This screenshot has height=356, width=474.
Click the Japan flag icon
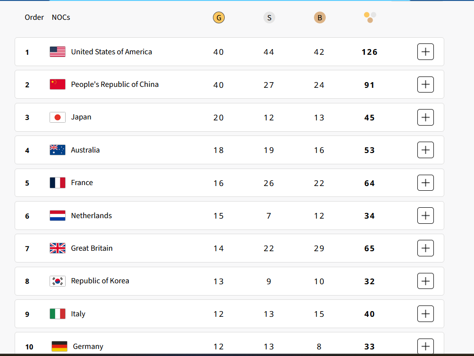click(58, 117)
